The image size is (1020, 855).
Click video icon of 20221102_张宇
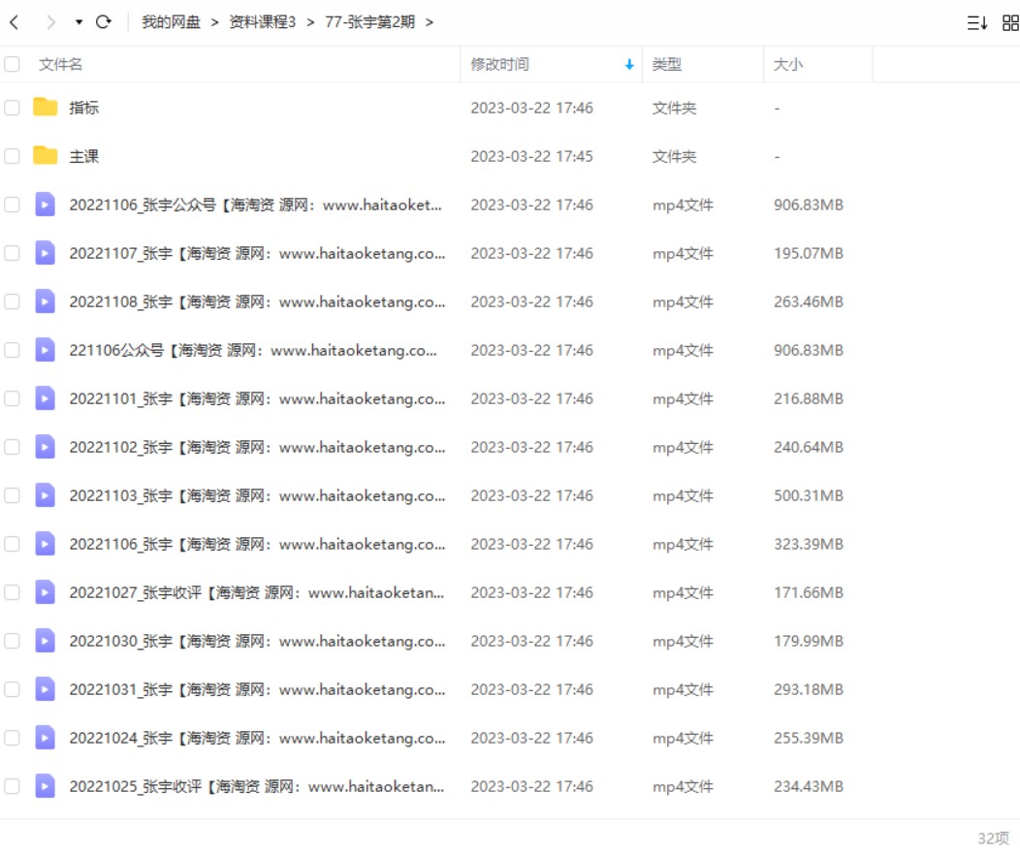point(45,447)
